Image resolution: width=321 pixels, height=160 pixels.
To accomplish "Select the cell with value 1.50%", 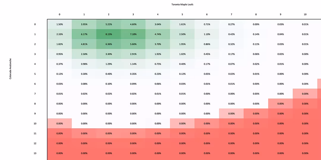I will pos(59,24).
